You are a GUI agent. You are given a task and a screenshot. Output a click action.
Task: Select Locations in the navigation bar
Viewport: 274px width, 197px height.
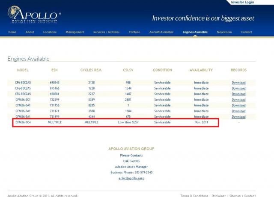50,32
